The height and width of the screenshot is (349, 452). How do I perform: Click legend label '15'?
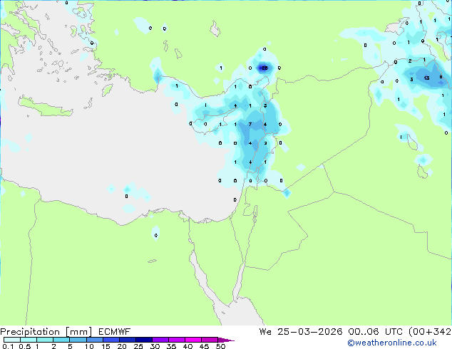pos(106,346)
